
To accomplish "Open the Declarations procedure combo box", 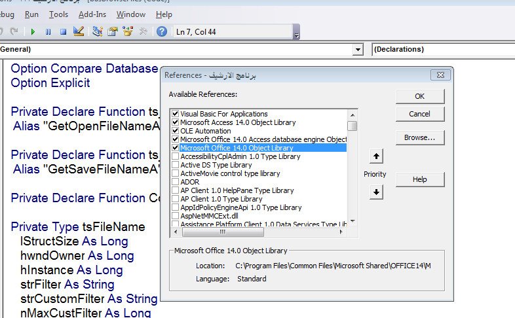I will click(x=442, y=49).
